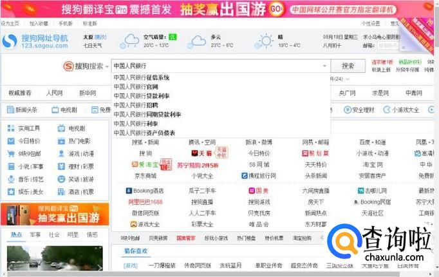Screen dimensions: 439x277
Task: Click the 热门电影 film icon
Action: [61, 141]
